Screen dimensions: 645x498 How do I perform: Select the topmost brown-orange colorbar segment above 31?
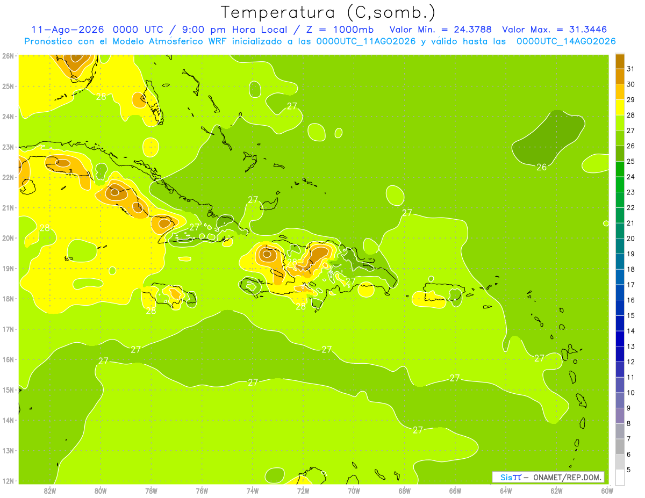pyautogui.click(x=620, y=62)
